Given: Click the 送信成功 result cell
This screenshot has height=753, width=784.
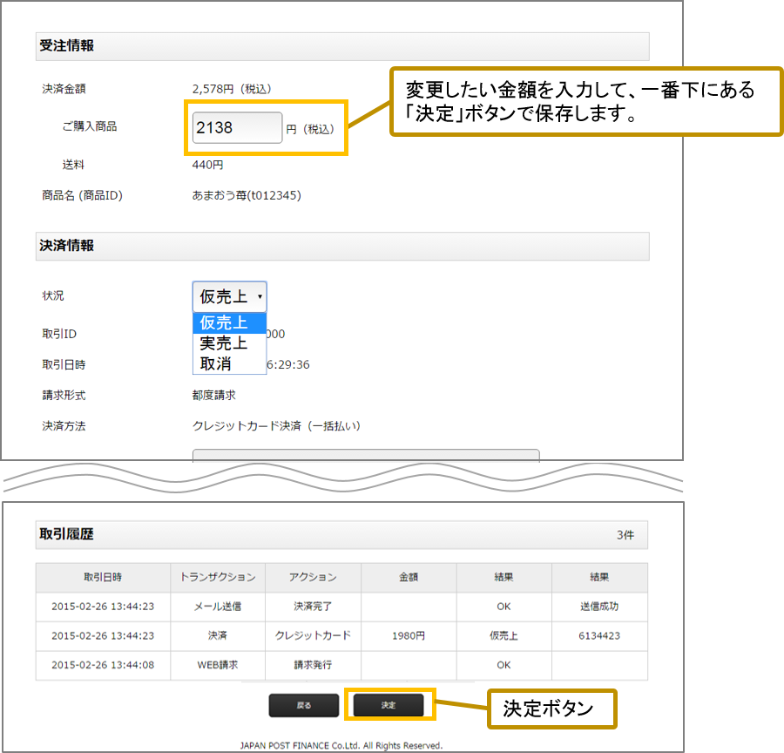Looking at the screenshot, I should click(599, 607).
